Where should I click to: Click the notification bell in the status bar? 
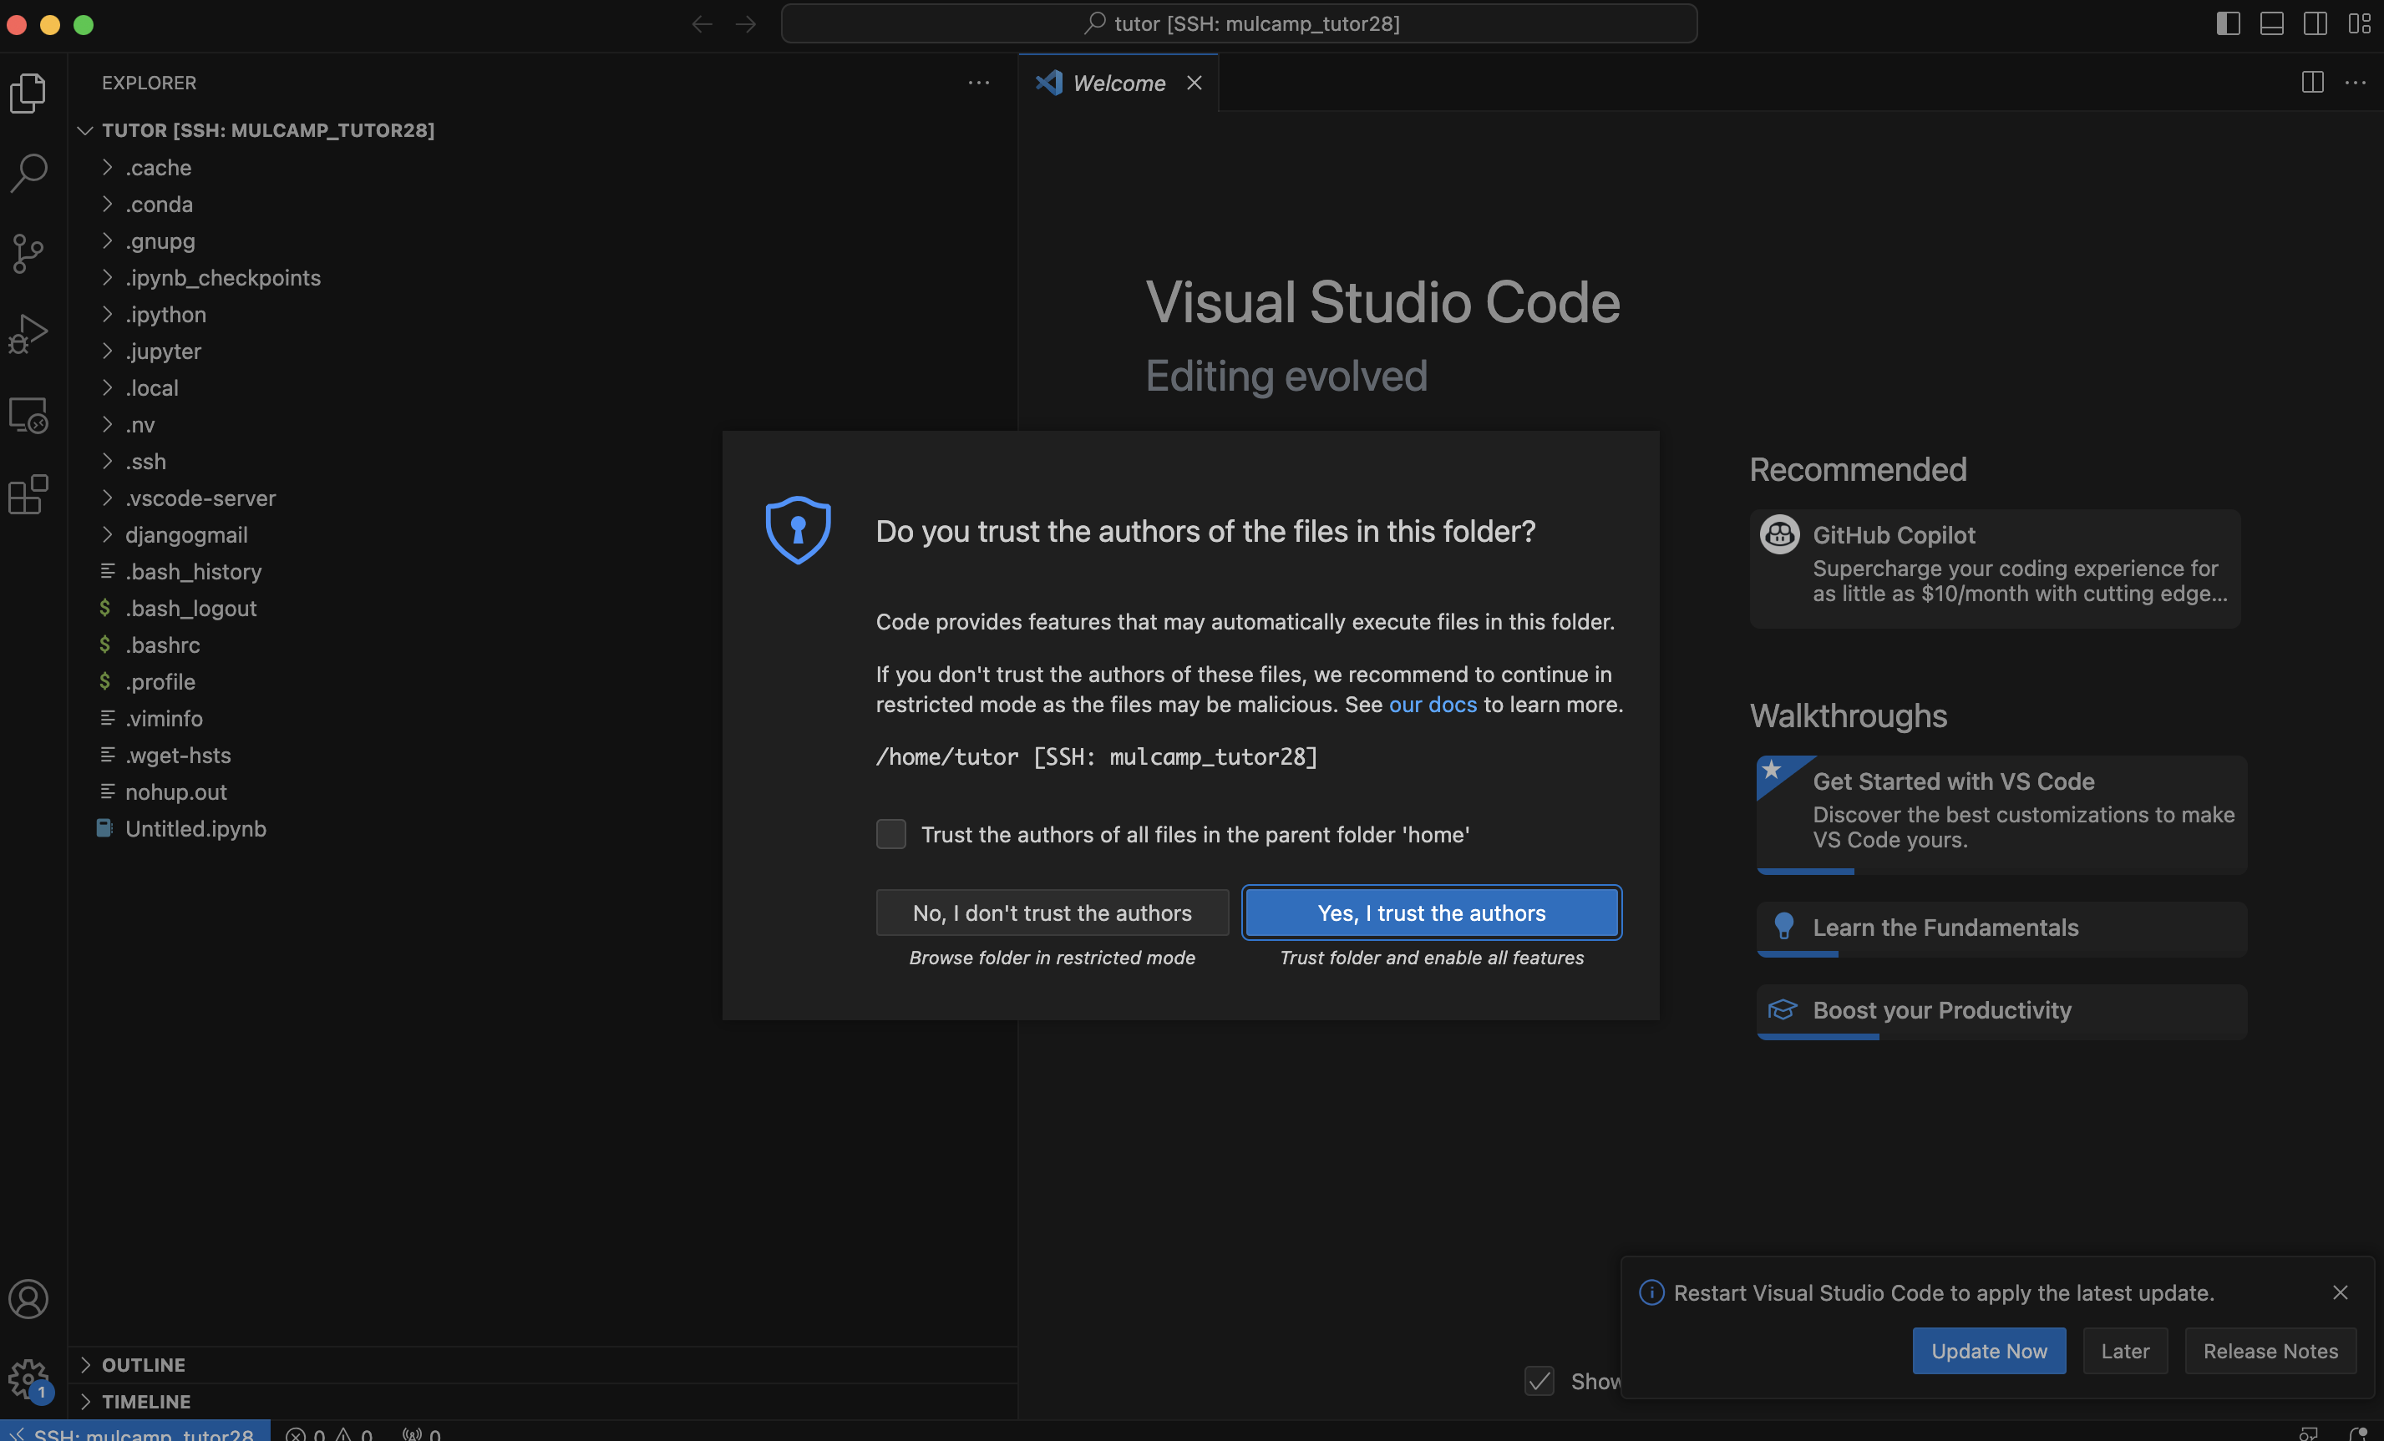coord(2357,1433)
